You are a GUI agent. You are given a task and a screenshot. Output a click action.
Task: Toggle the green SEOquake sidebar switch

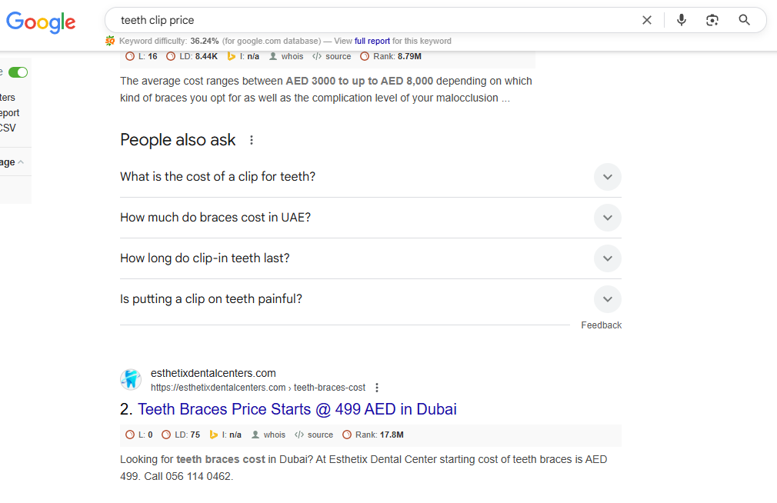[x=18, y=72]
